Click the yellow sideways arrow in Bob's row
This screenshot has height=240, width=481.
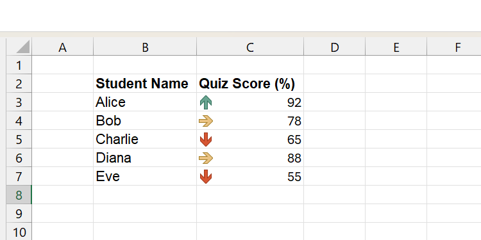coord(206,121)
